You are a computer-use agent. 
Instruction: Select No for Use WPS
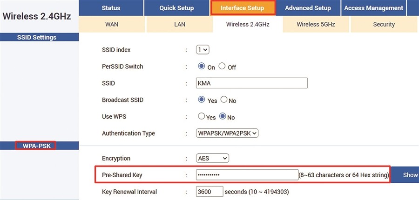click(223, 116)
